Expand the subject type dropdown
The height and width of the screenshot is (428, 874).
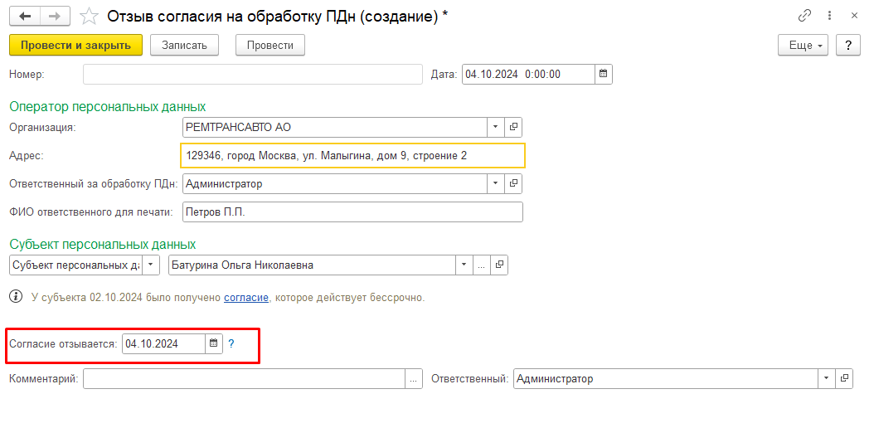(x=151, y=265)
